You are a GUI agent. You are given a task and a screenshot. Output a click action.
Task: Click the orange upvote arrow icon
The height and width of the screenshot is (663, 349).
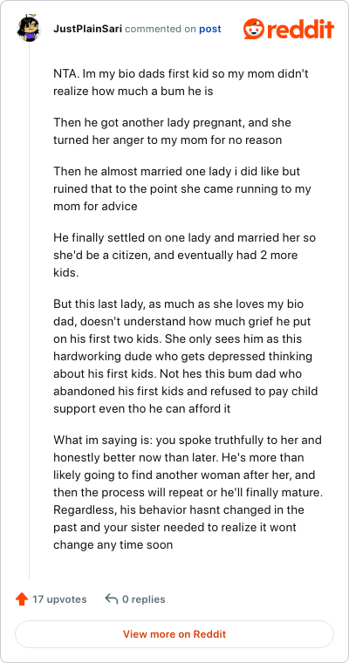[x=22, y=599]
